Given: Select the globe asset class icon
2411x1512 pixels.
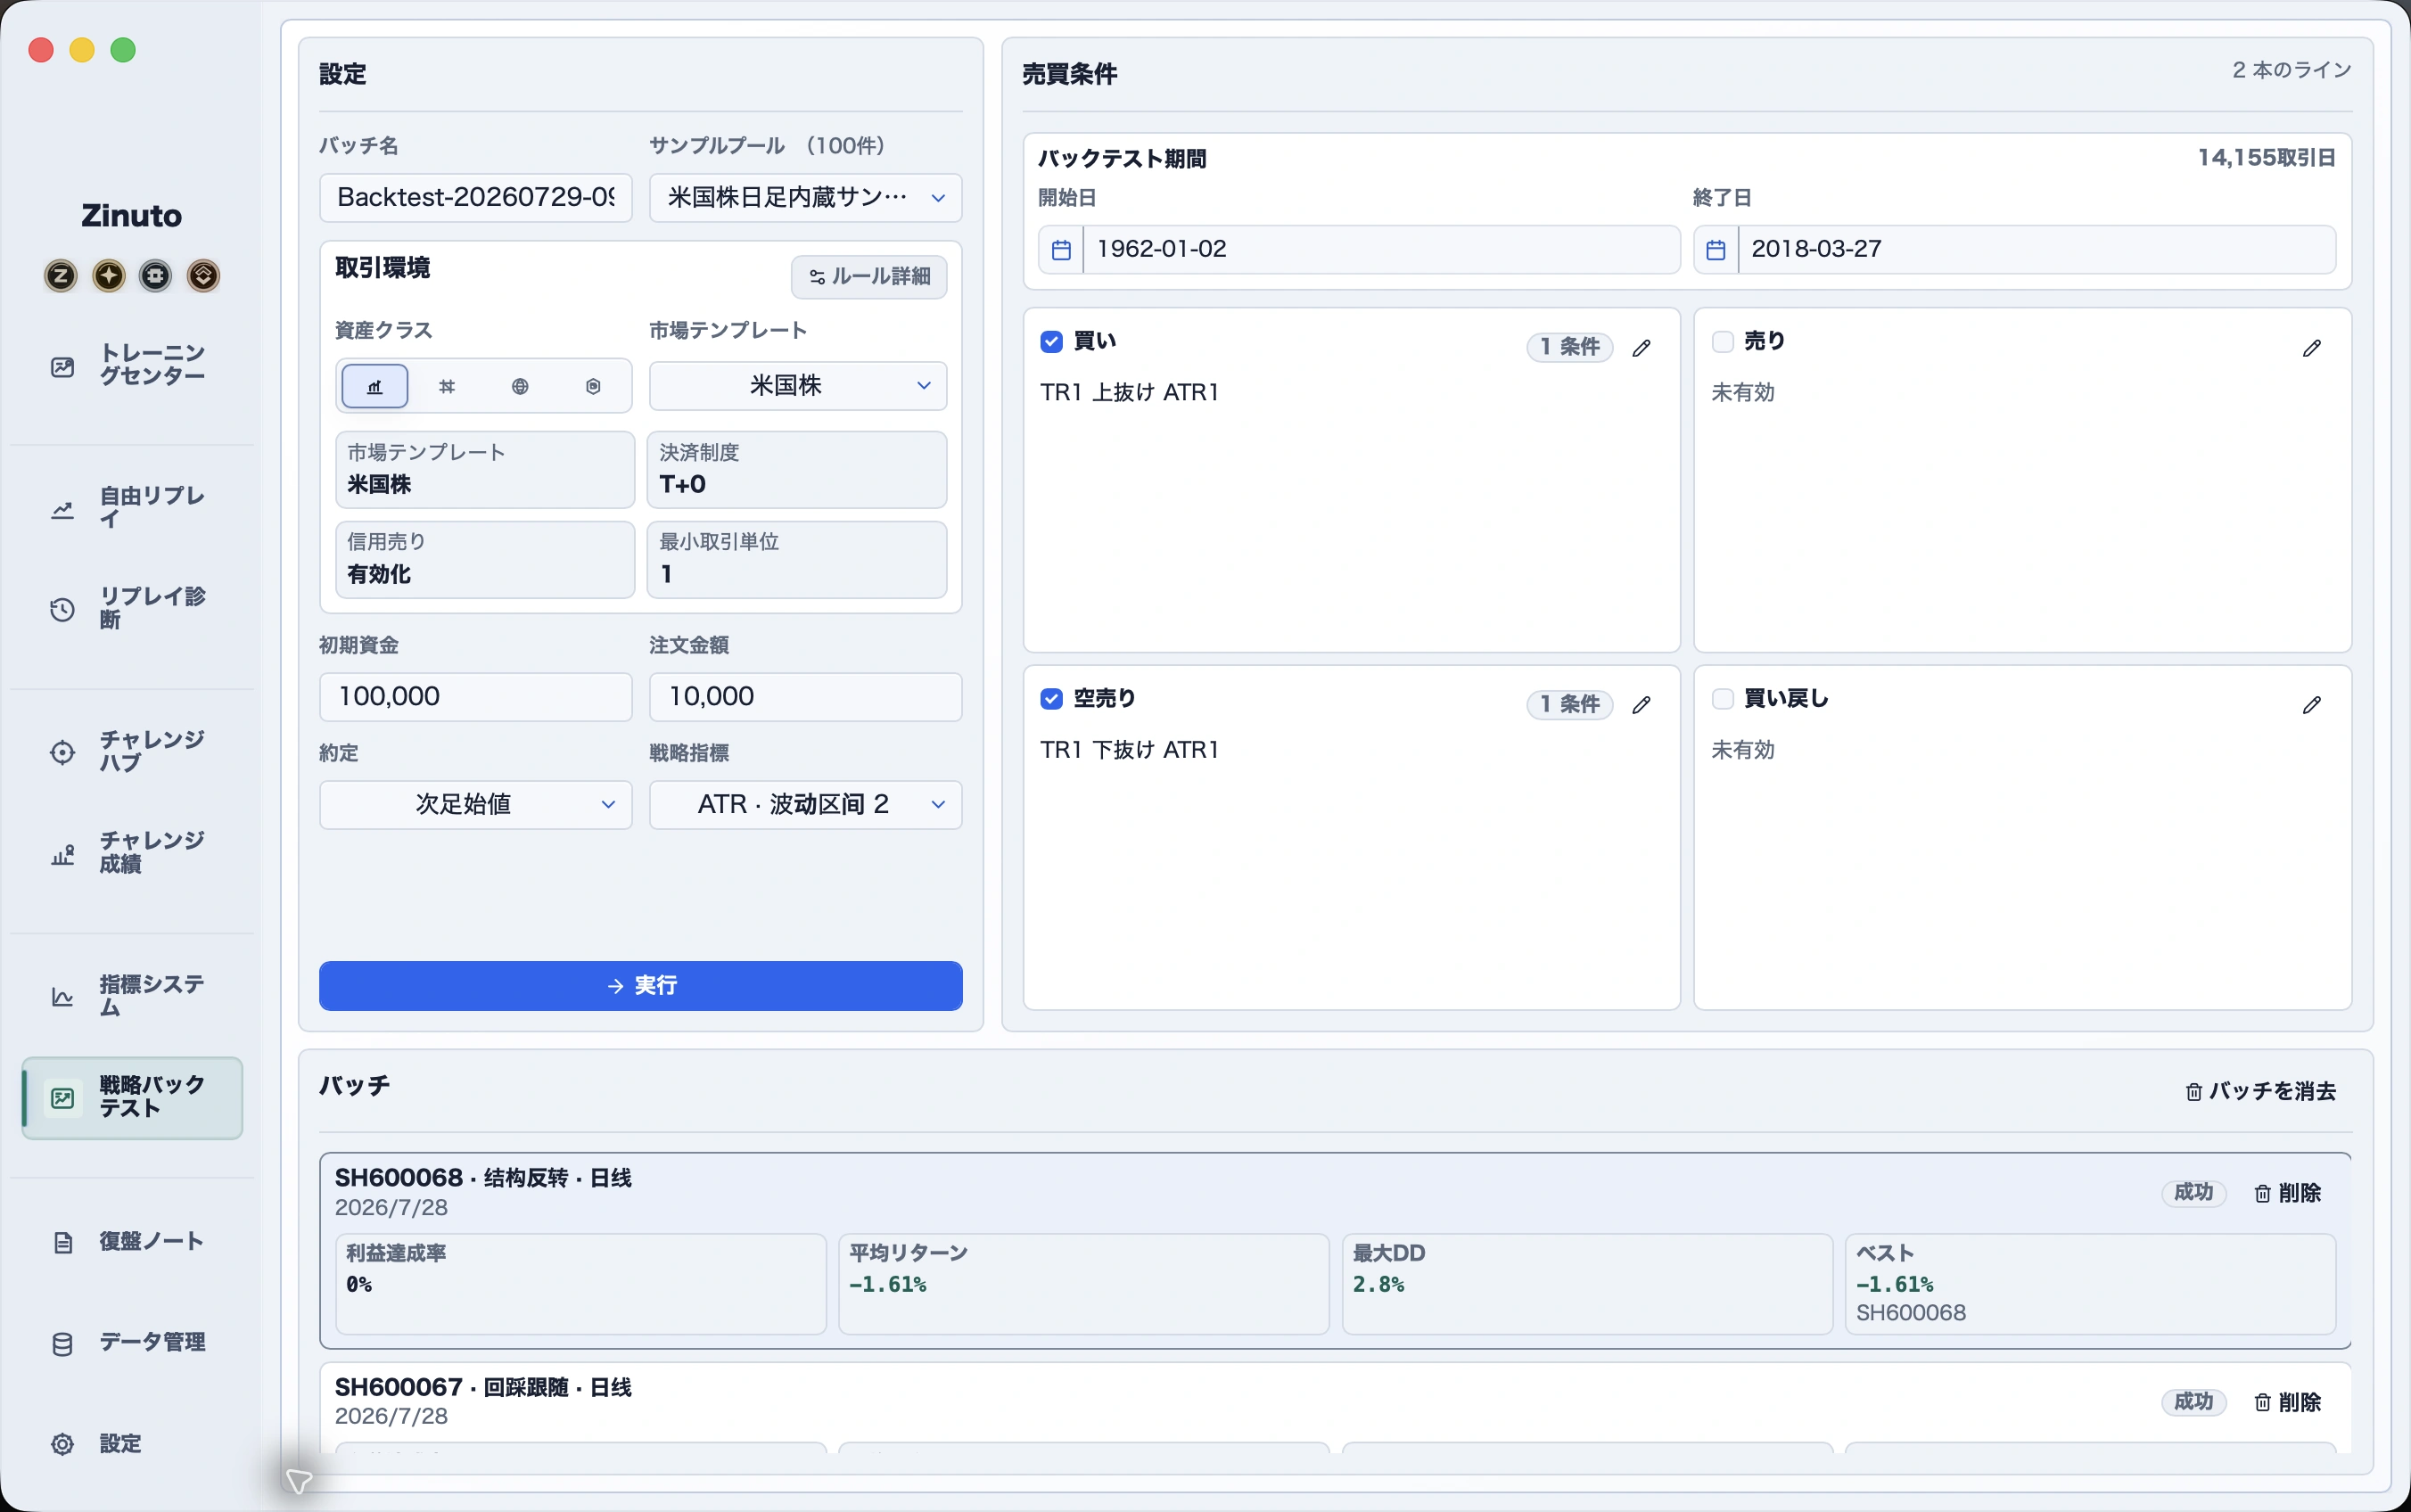Looking at the screenshot, I should 520,386.
